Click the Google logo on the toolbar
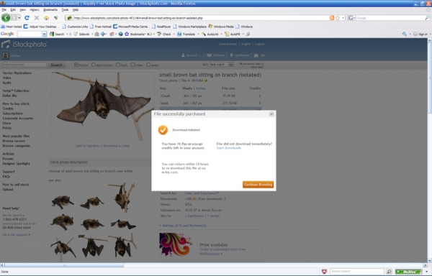 (x=7, y=34)
